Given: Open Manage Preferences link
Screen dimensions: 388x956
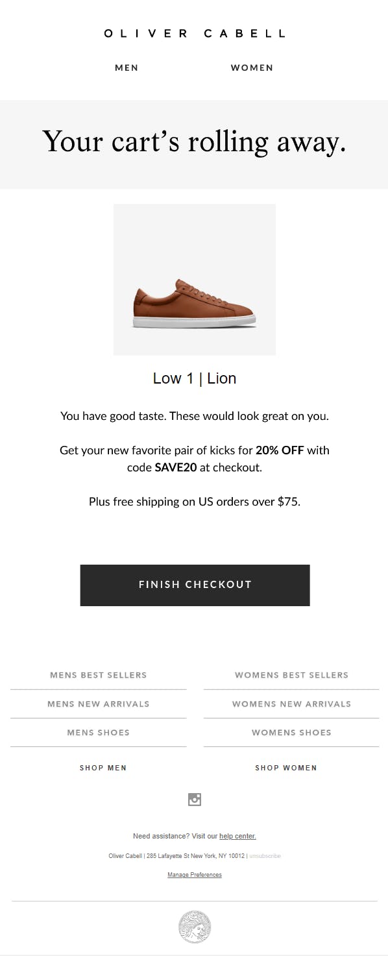Looking at the screenshot, I should pos(195,875).
